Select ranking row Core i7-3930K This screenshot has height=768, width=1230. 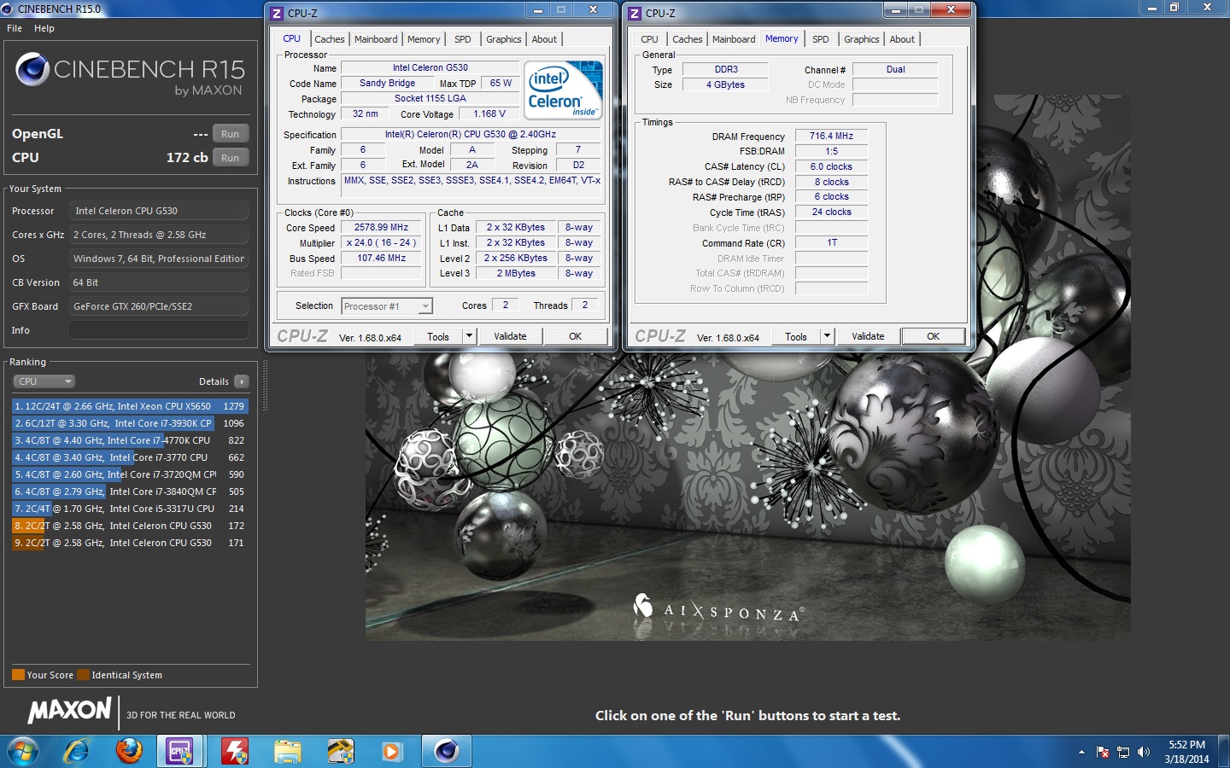point(130,423)
